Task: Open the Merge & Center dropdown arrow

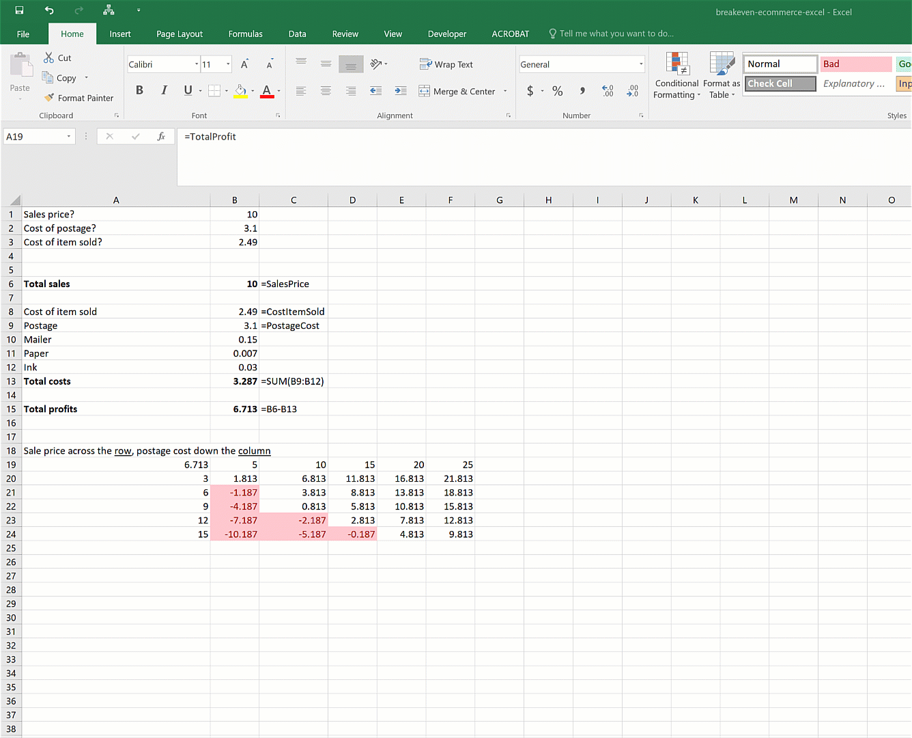Action: (505, 91)
